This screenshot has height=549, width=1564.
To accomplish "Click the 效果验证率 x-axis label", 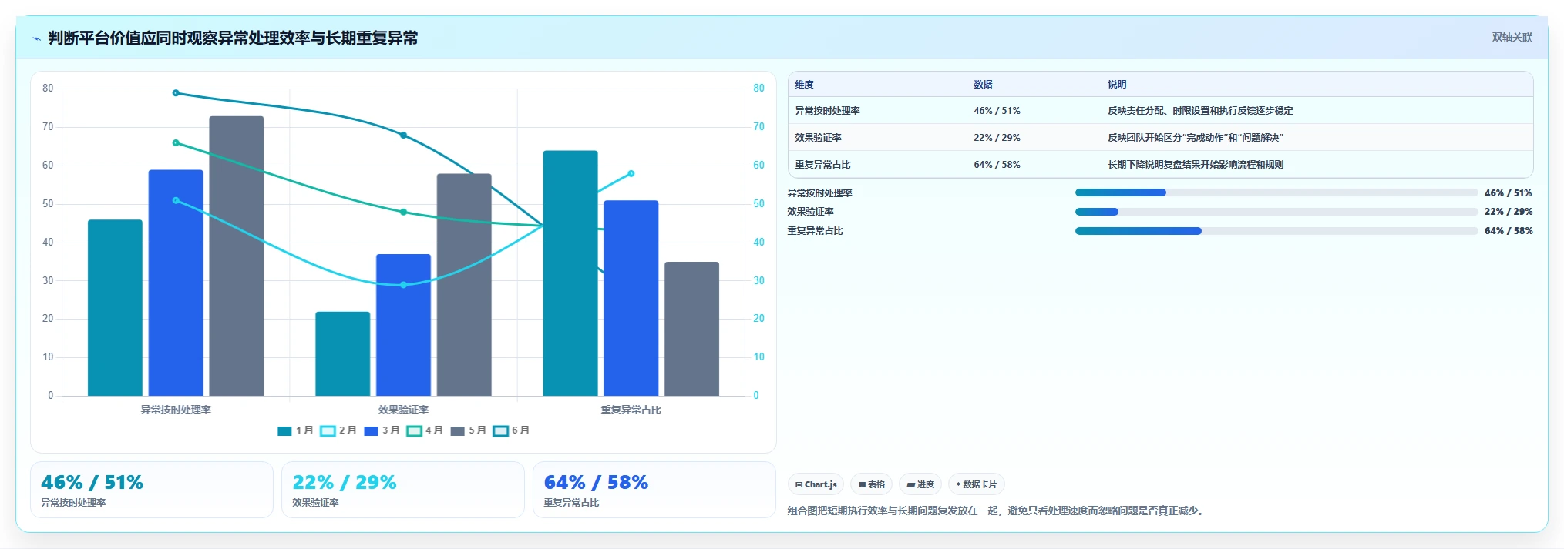I will point(403,410).
